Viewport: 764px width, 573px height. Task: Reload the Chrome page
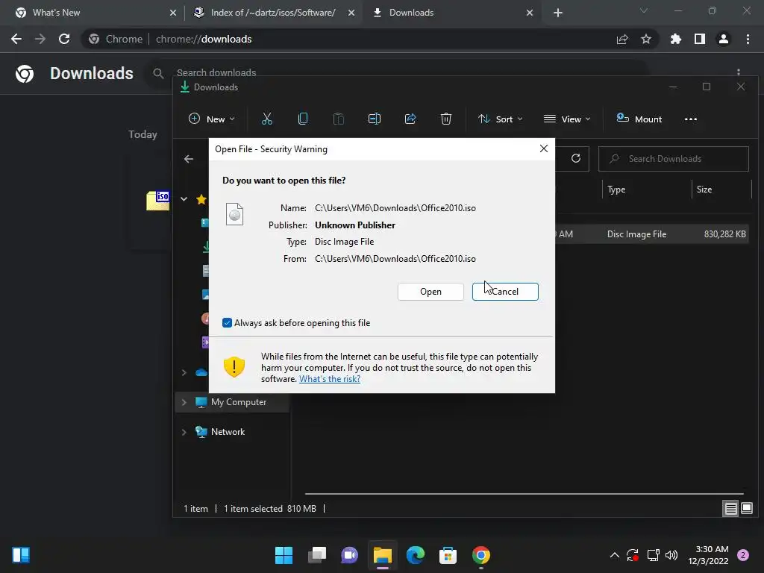pyautogui.click(x=64, y=39)
